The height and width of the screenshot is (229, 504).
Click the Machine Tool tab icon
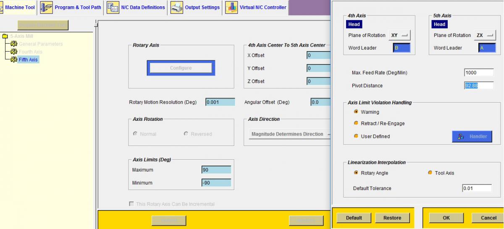coord(2,8)
